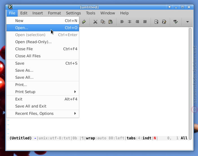Align text left using toolbar icon
Viewport: 198px width, 156px height.
(x=122, y=22)
